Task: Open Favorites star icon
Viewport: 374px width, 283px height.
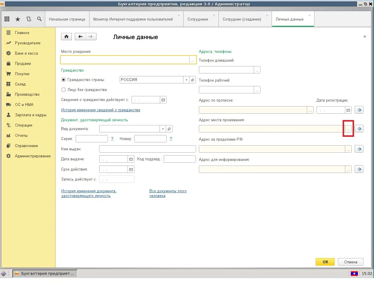Action: tap(18, 19)
